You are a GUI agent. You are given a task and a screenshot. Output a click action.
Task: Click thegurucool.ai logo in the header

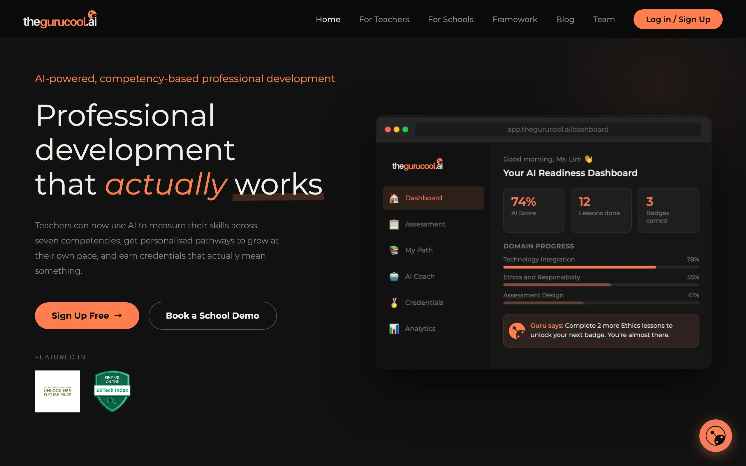[x=60, y=19]
